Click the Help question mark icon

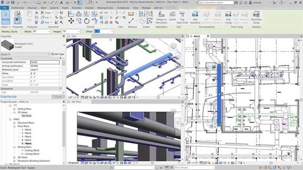281,3
